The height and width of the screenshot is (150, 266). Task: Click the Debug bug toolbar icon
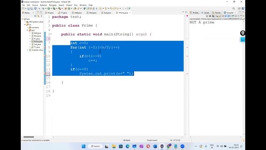pyautogui.click(x=44, y=8)
